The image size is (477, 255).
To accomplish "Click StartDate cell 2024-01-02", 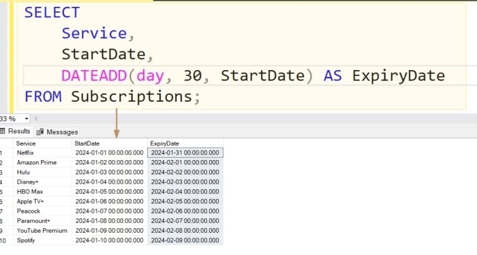I will tap(109, 163).
